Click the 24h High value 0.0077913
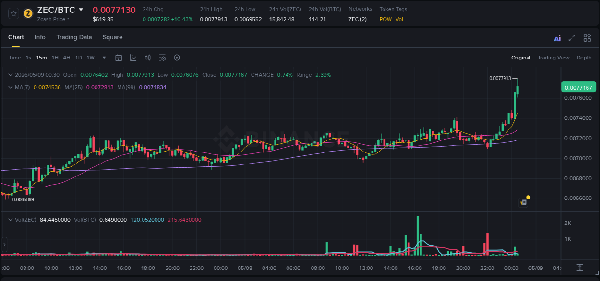Viewport: 600px width, 281px height. (214, 19)
